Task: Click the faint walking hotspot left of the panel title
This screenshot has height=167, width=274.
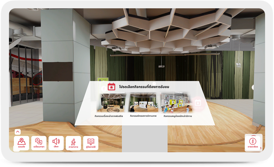Action: (x=103, y=89)
